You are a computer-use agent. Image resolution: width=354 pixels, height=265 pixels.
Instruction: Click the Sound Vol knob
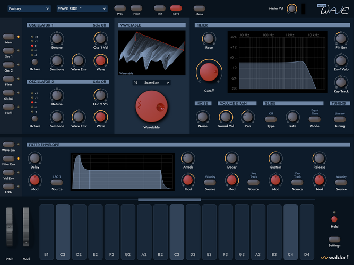tap(226, 117)
